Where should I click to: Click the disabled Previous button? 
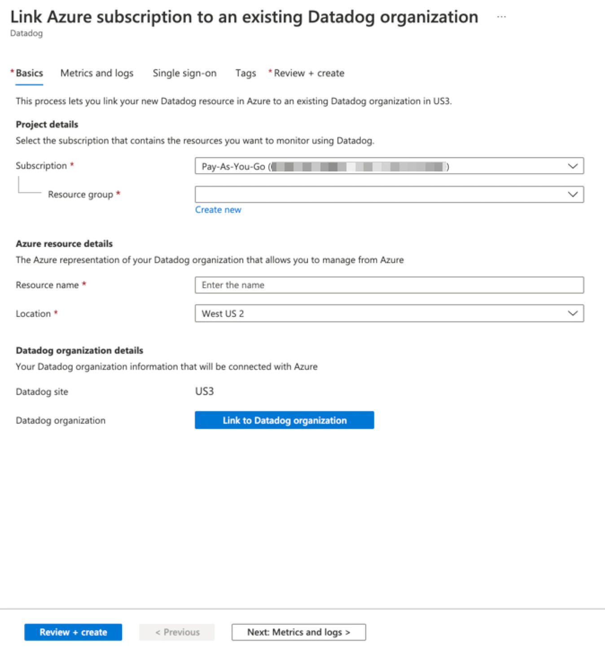[177, 632]
